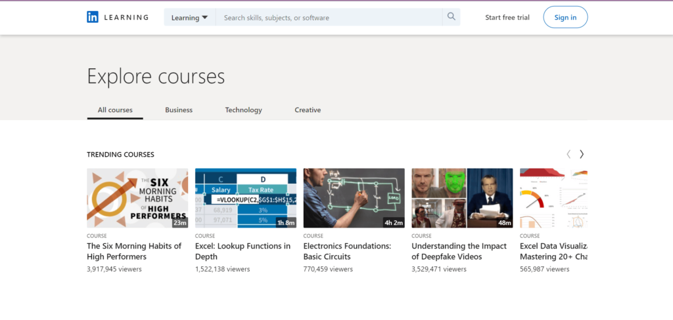
Task: Click the 23m duration badge
Action: pos(180,223)
